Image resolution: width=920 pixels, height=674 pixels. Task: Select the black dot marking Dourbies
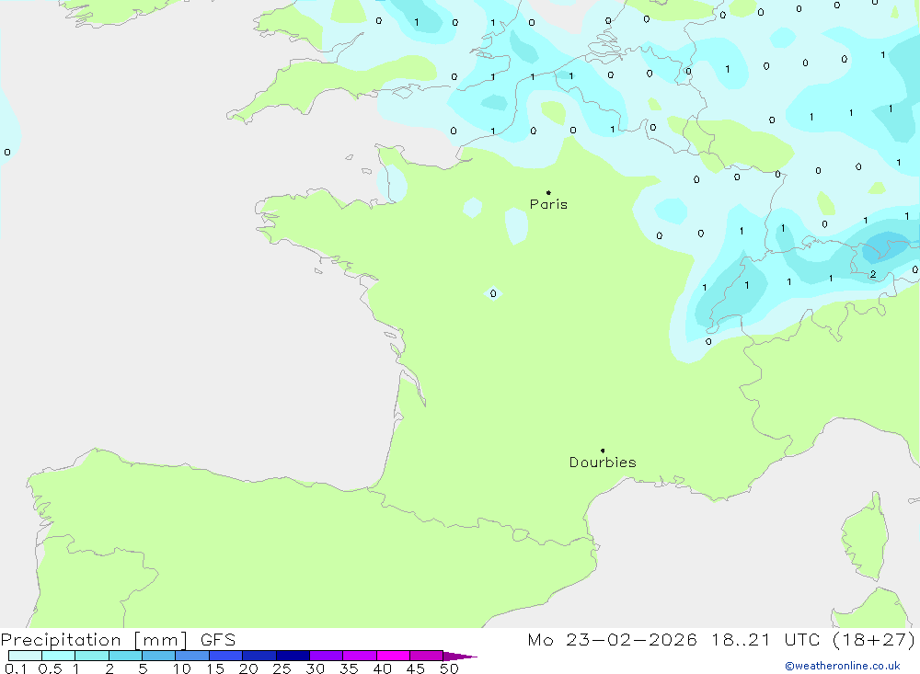coord(603,451)
